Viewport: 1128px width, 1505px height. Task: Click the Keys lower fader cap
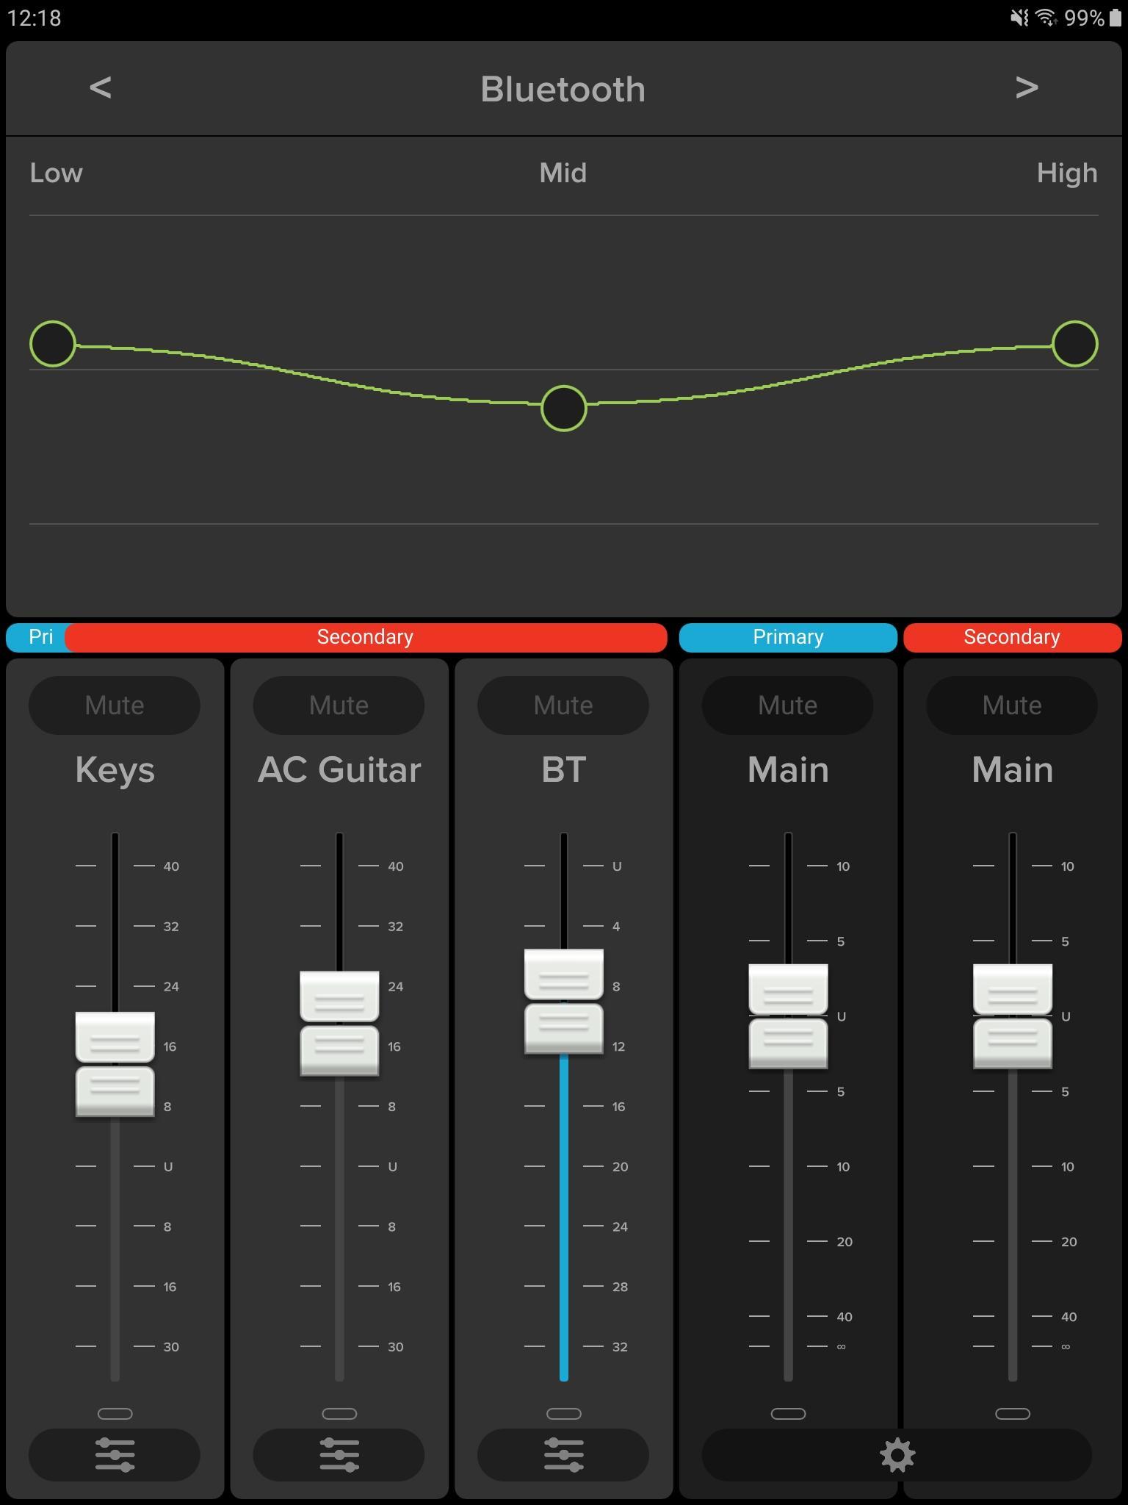115,1091
